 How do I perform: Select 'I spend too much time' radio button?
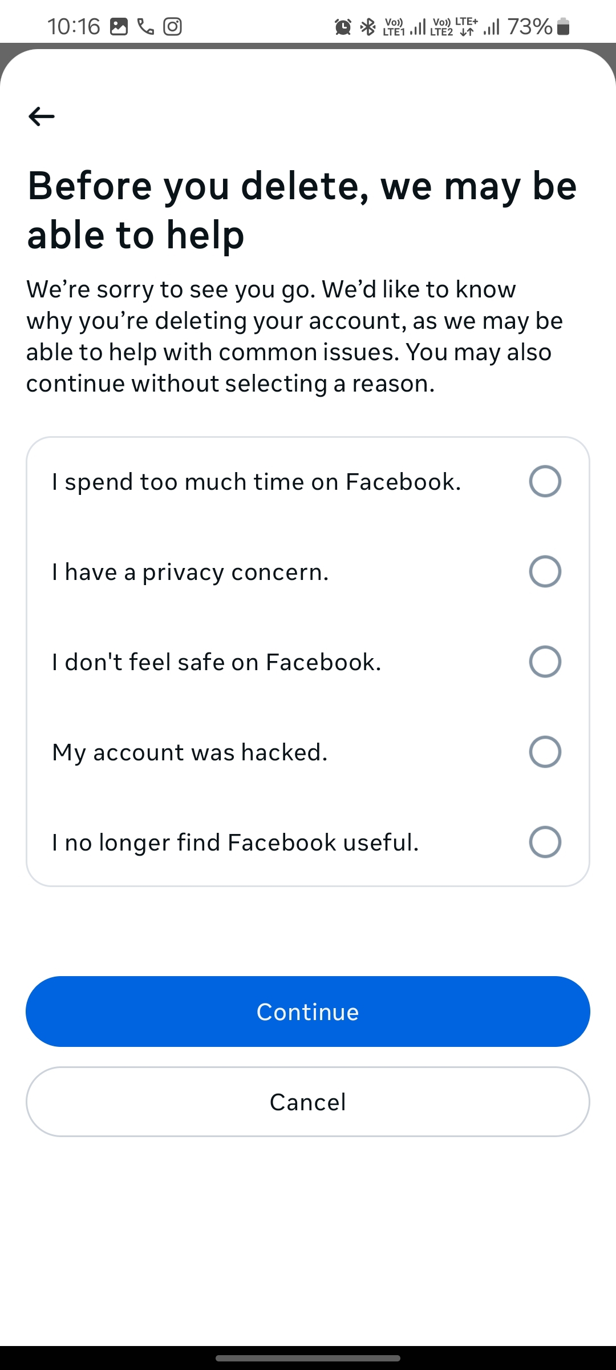(x=545, y=481)
